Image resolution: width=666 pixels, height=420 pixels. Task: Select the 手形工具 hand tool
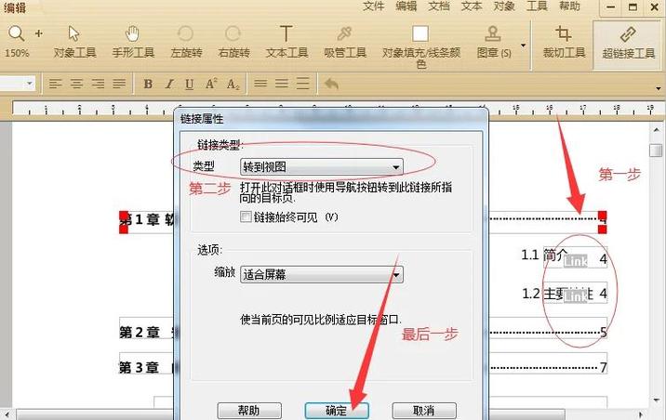pos(132,42)
